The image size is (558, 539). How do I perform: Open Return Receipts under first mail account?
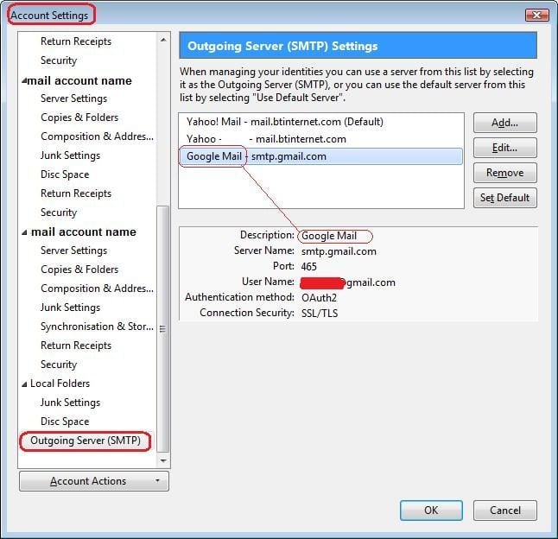coord(76,193)
